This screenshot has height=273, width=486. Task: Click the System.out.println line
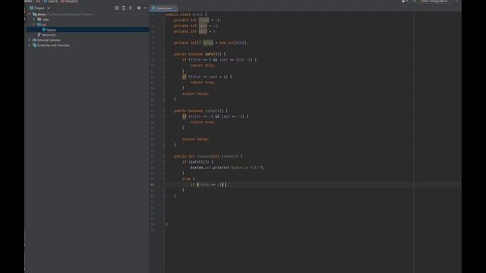click(228, 168)
